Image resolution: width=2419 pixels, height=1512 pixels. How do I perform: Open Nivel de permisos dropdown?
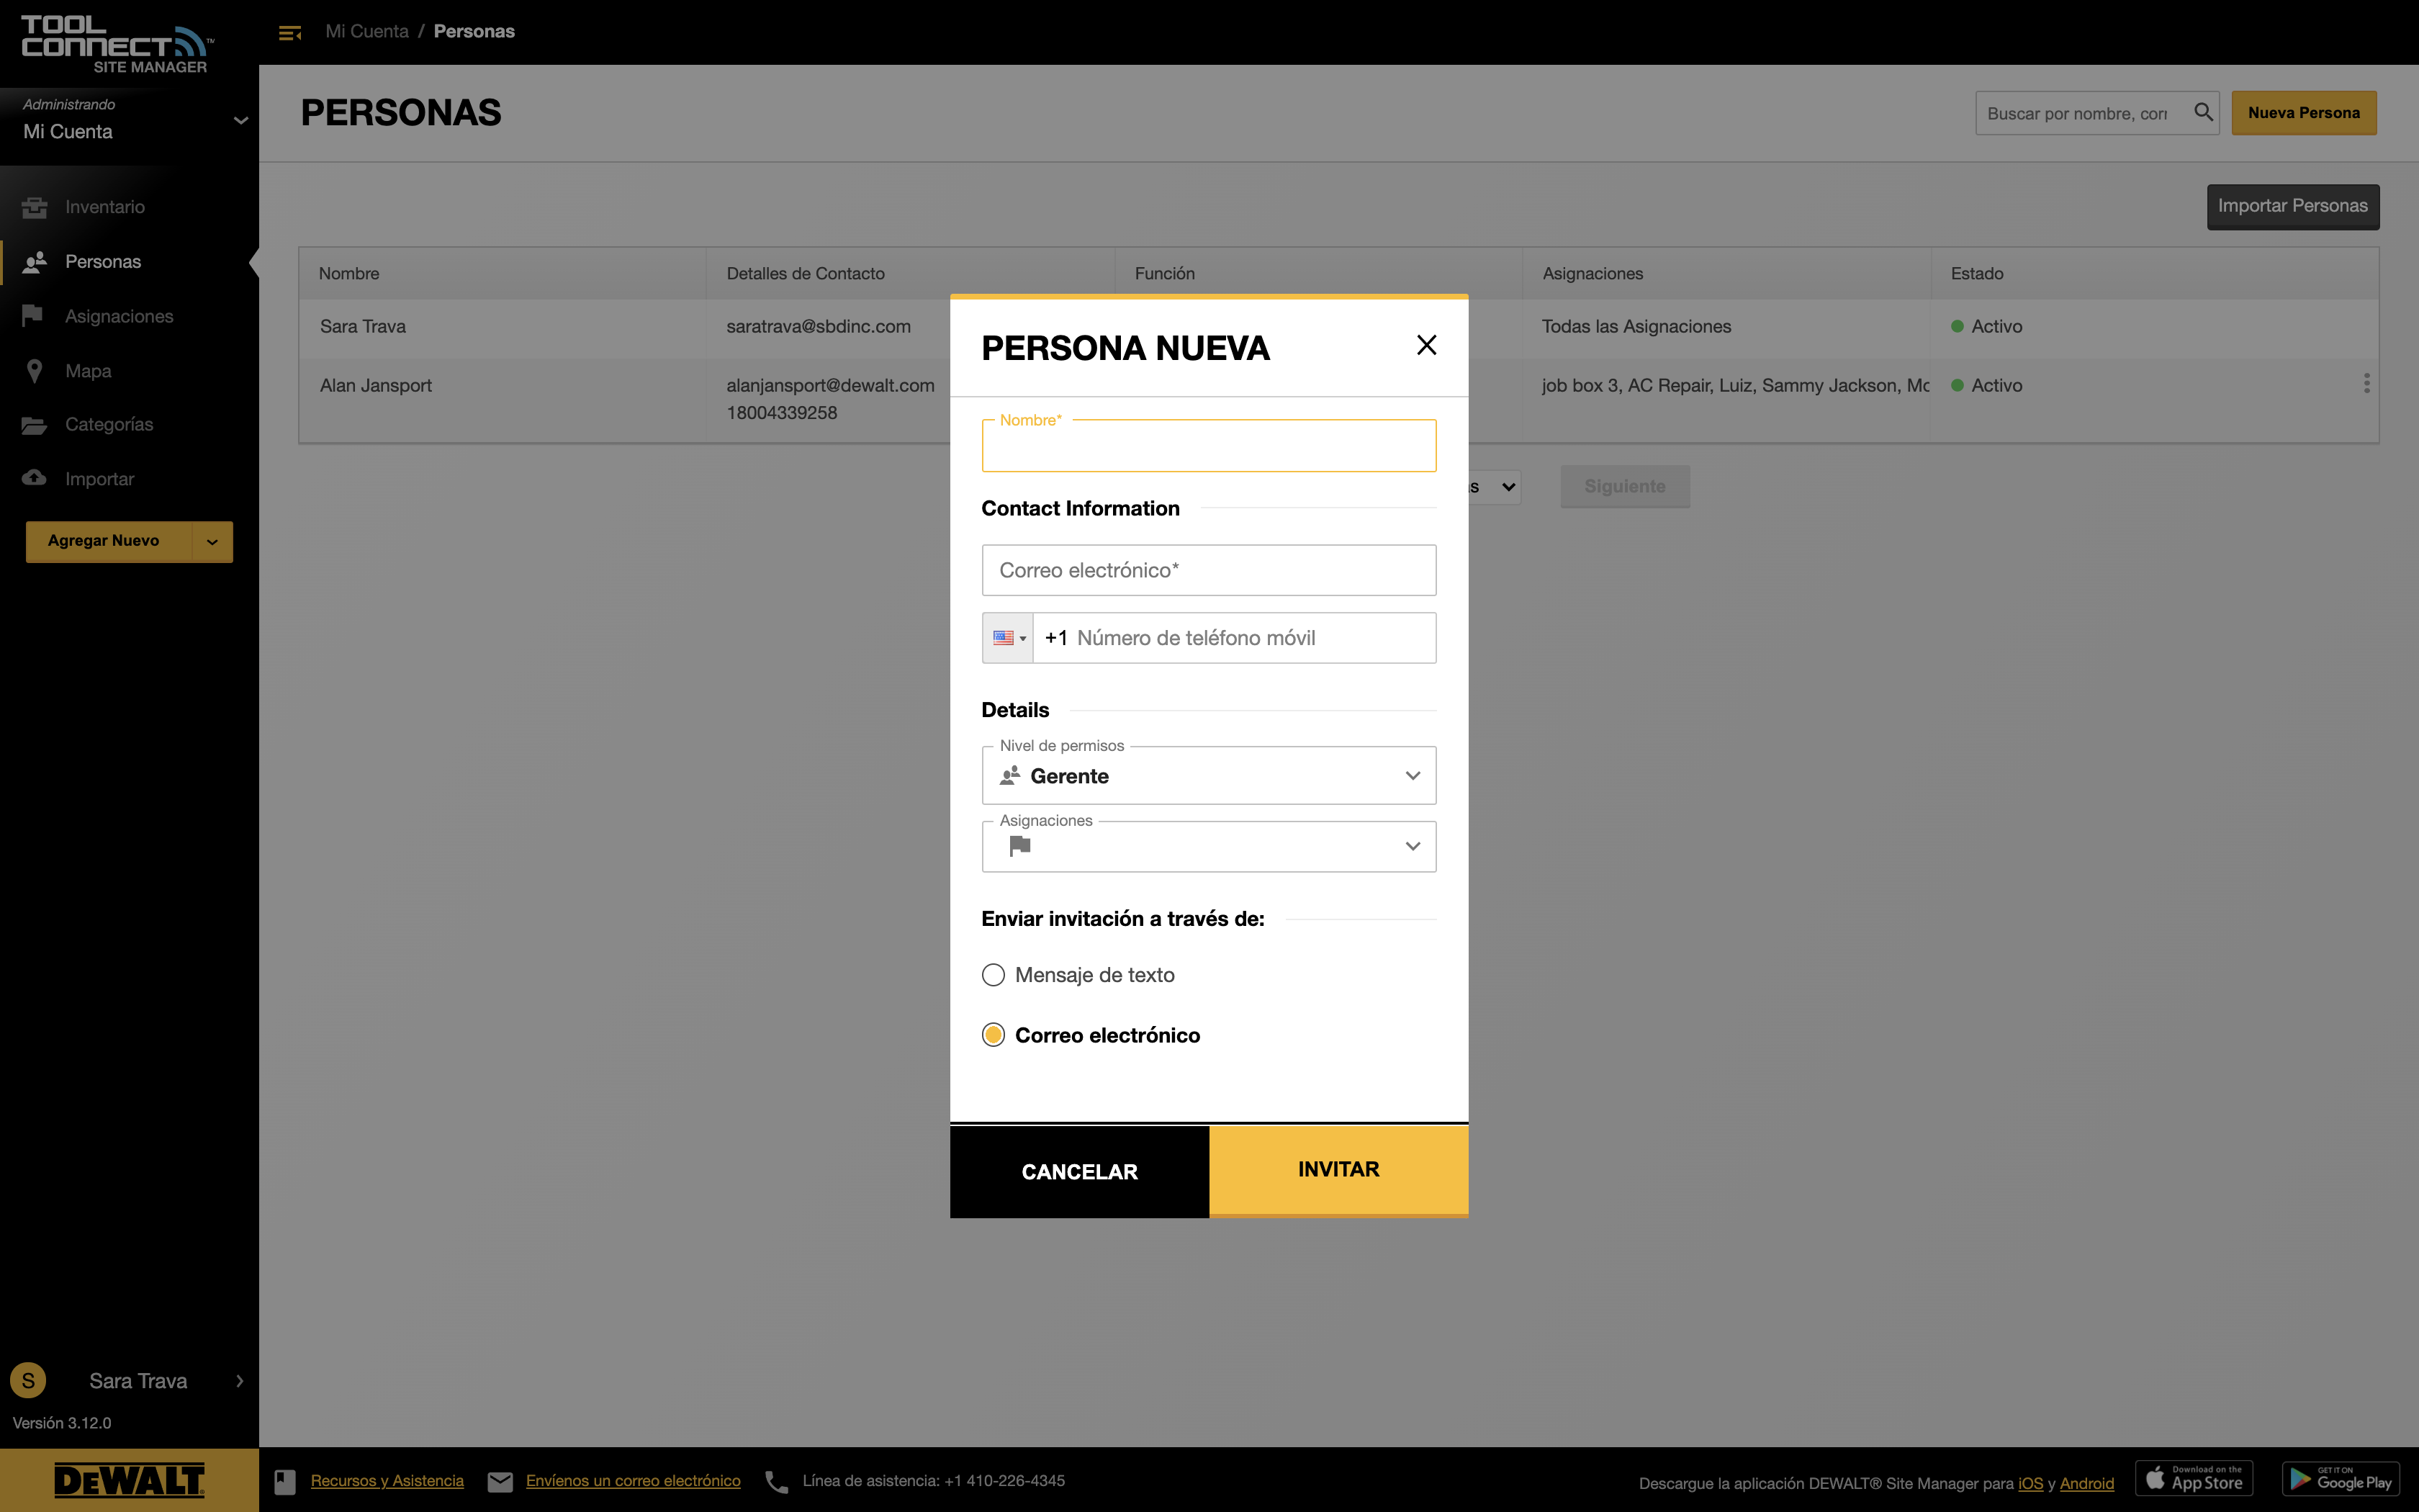click(x=1209, y=776)
